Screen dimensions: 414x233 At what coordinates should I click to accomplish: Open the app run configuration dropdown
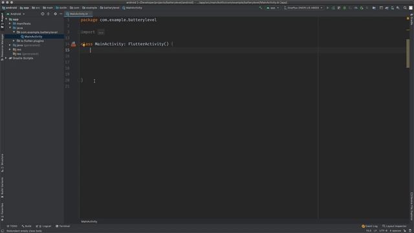(x=273, y=8)
